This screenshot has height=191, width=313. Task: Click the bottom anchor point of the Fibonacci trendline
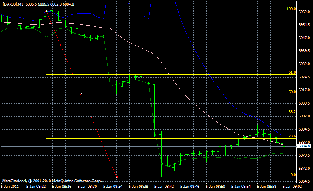click(117, 177)
